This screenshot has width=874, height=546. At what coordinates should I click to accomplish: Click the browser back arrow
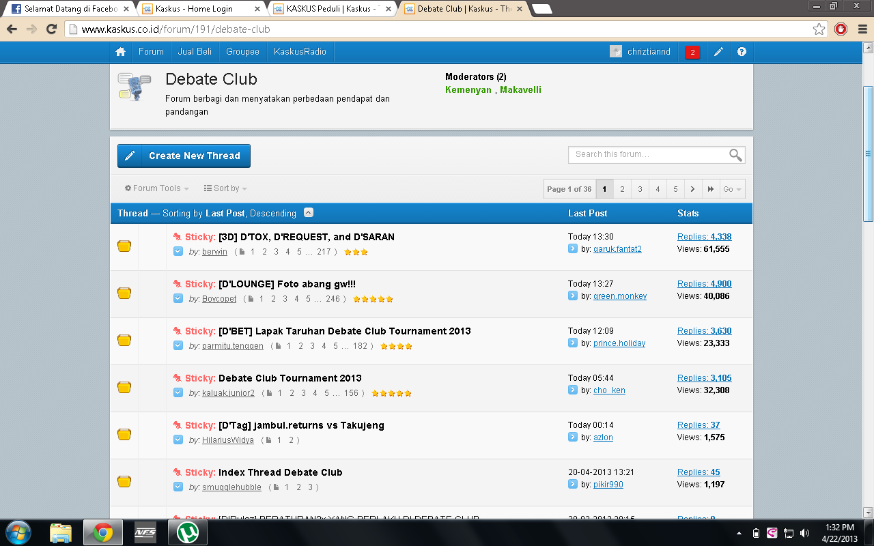pos(12,29)
